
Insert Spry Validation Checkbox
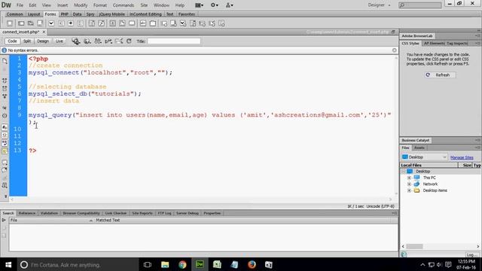183,23
